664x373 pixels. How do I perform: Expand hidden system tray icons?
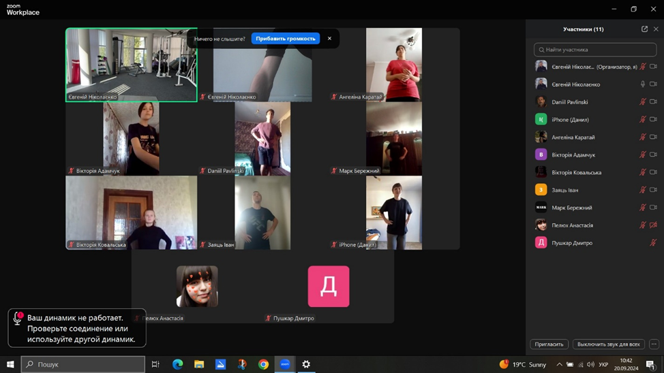pos(559,364)
